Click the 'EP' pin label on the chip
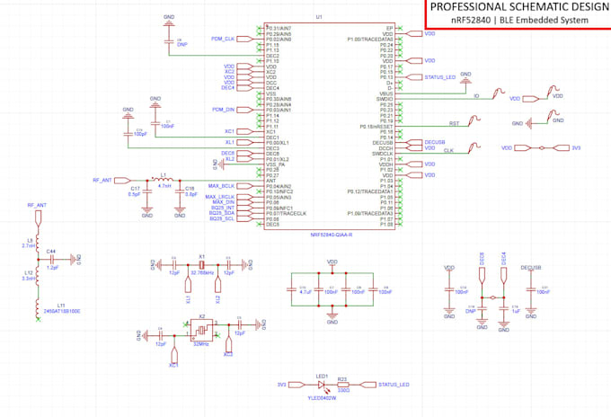 (390, 29)
